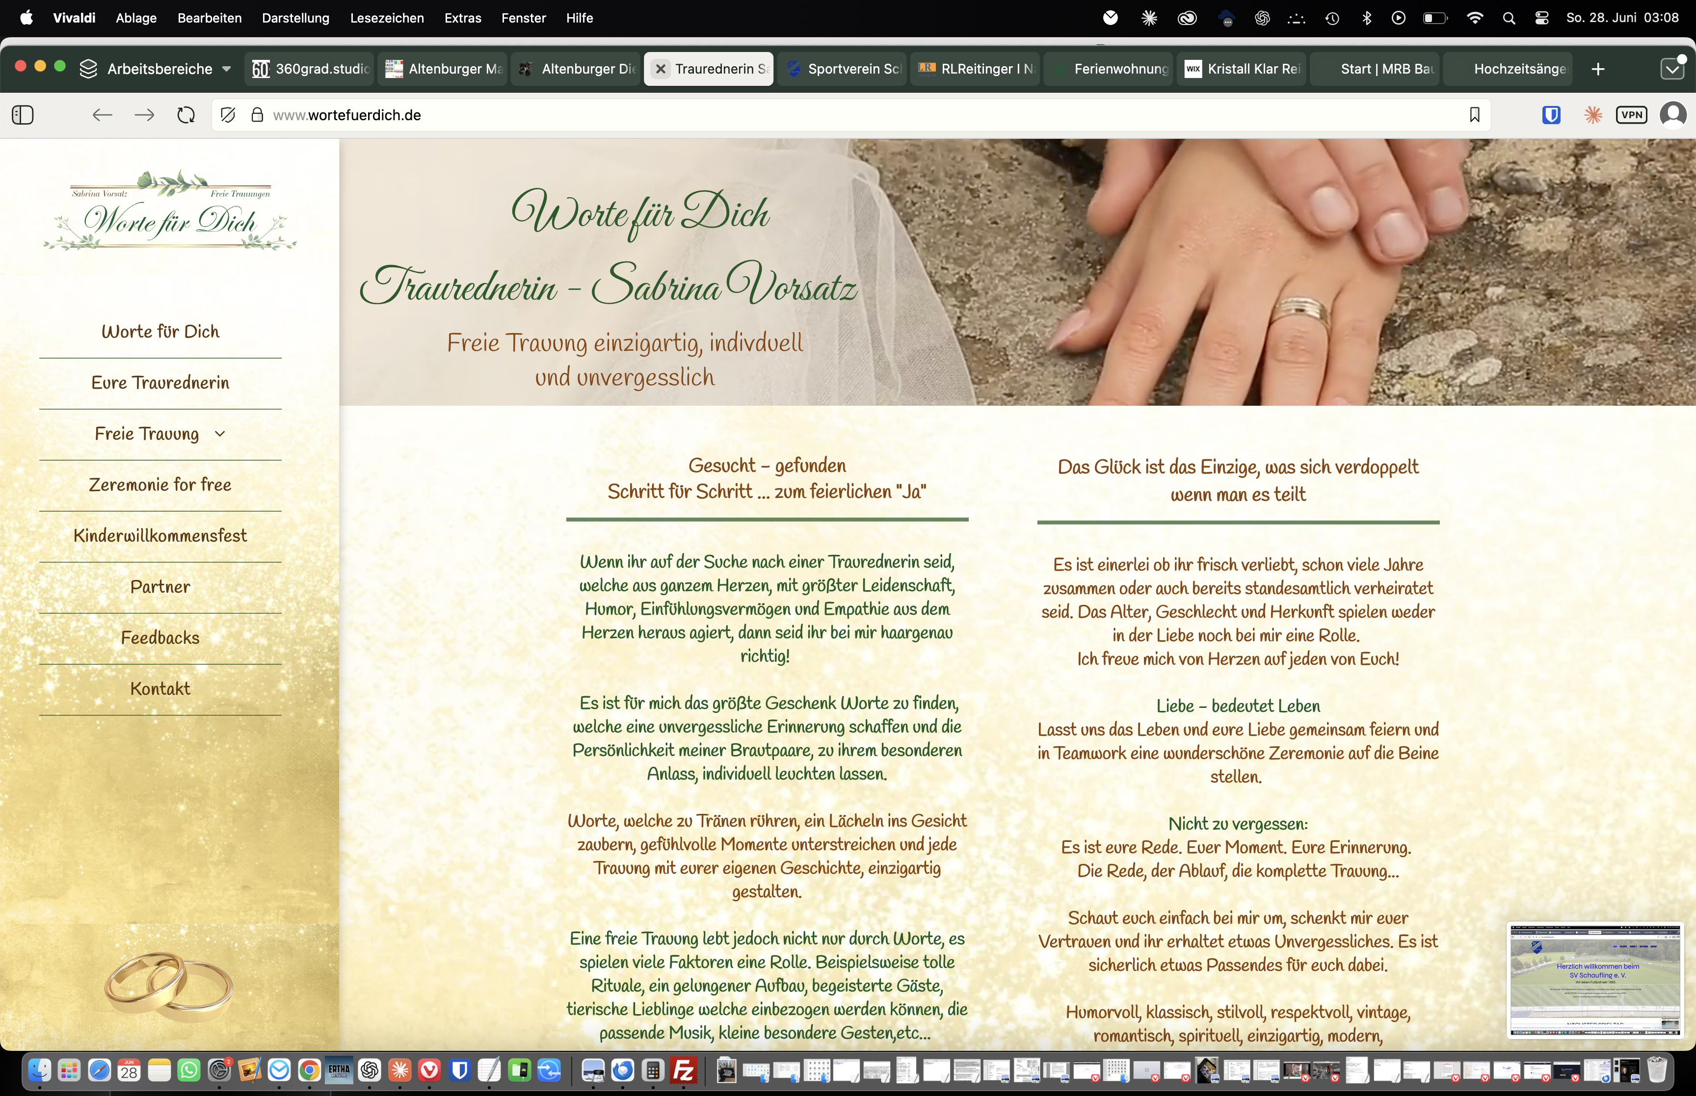Image resolution: width=1696 pixels, height=1096 pixels.
Task: Open the Partner page
Action: (160, 587)
